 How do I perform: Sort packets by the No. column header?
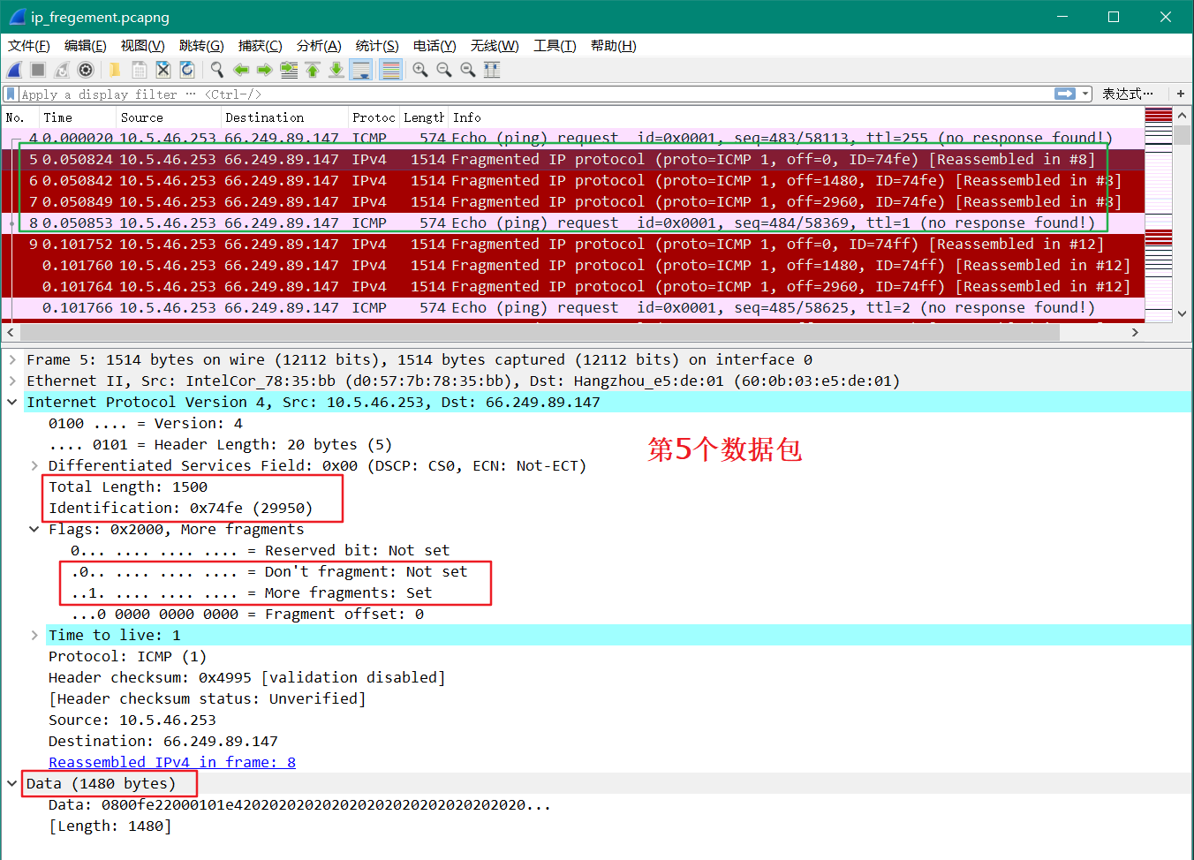[20, 117]
